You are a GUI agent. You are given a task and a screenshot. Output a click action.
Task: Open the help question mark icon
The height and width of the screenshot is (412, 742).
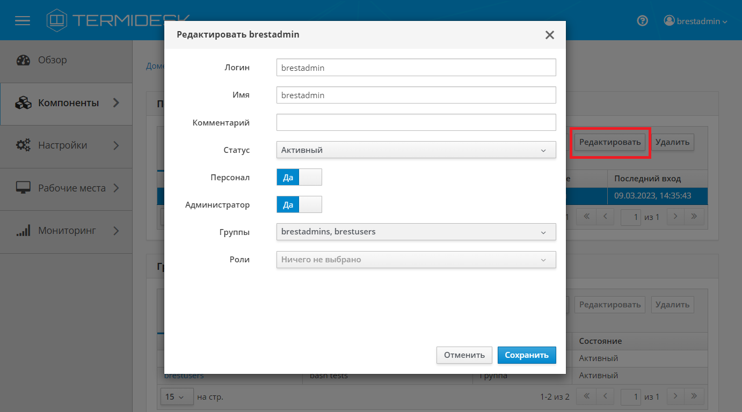click(642, 21)
